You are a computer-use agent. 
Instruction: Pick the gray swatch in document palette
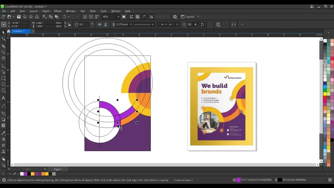(x=54, y=174)
